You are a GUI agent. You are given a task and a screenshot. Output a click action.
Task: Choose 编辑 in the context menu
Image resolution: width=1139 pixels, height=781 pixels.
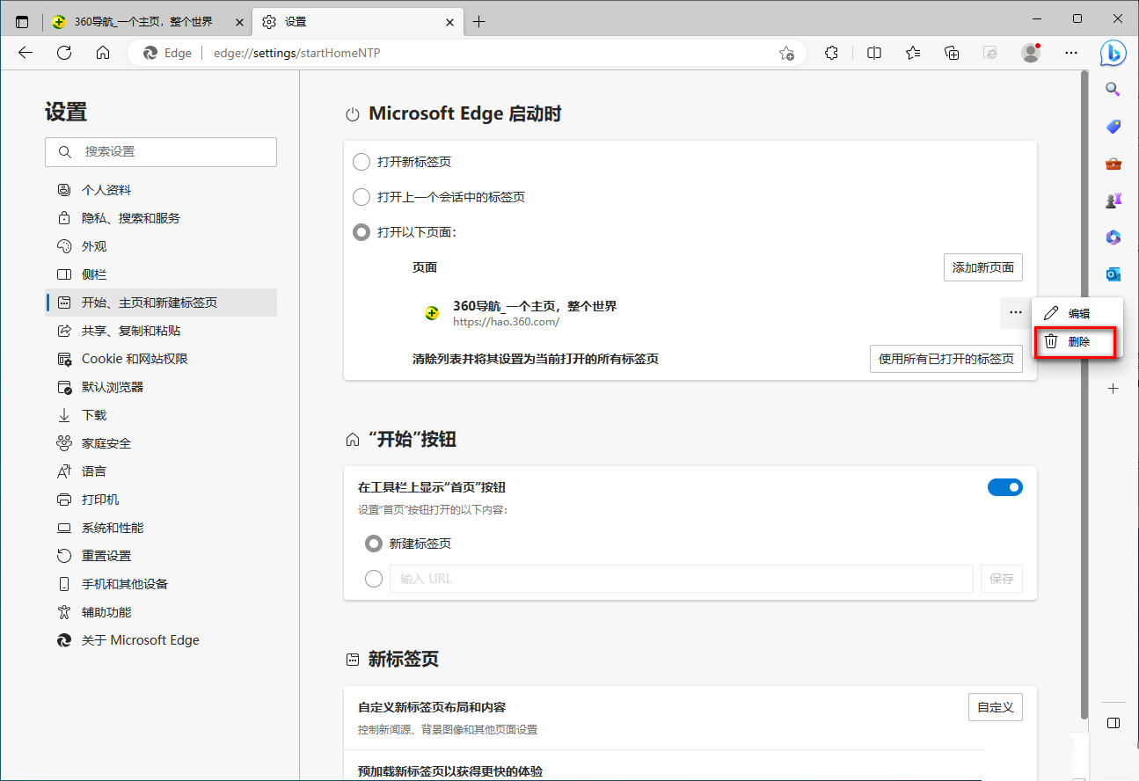(1077, 313)
